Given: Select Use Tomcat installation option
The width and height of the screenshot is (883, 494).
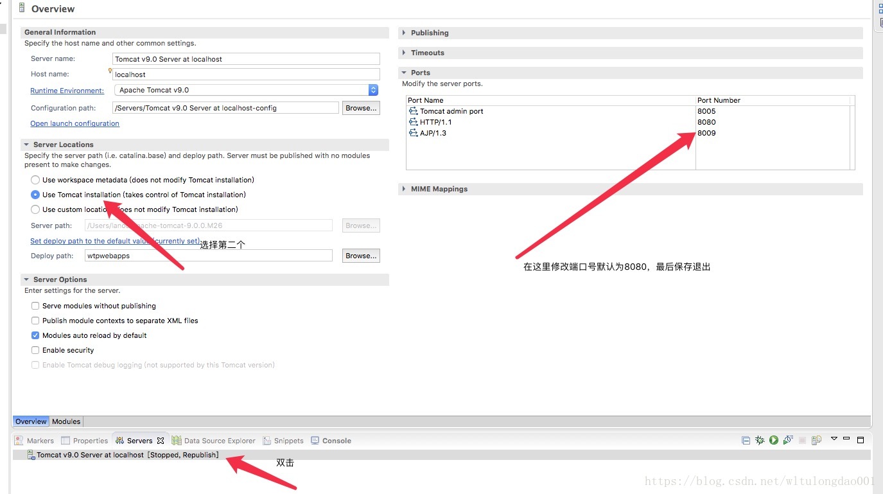Looking at the screenshot, I should [x=35, y=195].
